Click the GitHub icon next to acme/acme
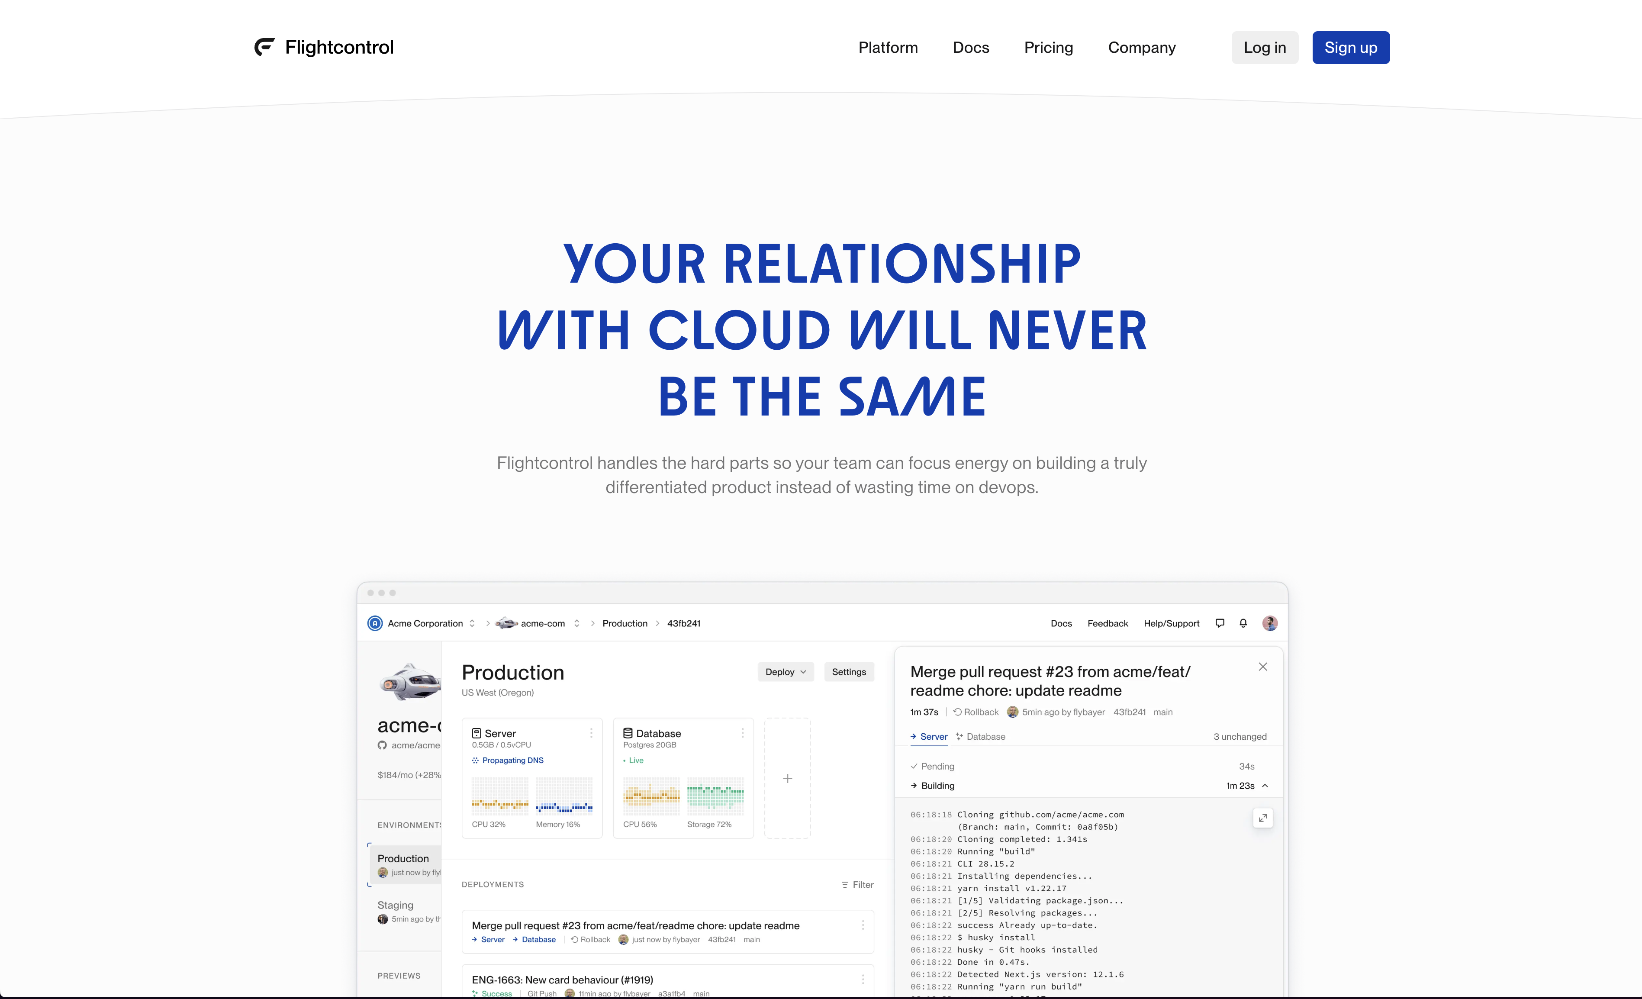Screen dimensions: 1642x999 382,745
